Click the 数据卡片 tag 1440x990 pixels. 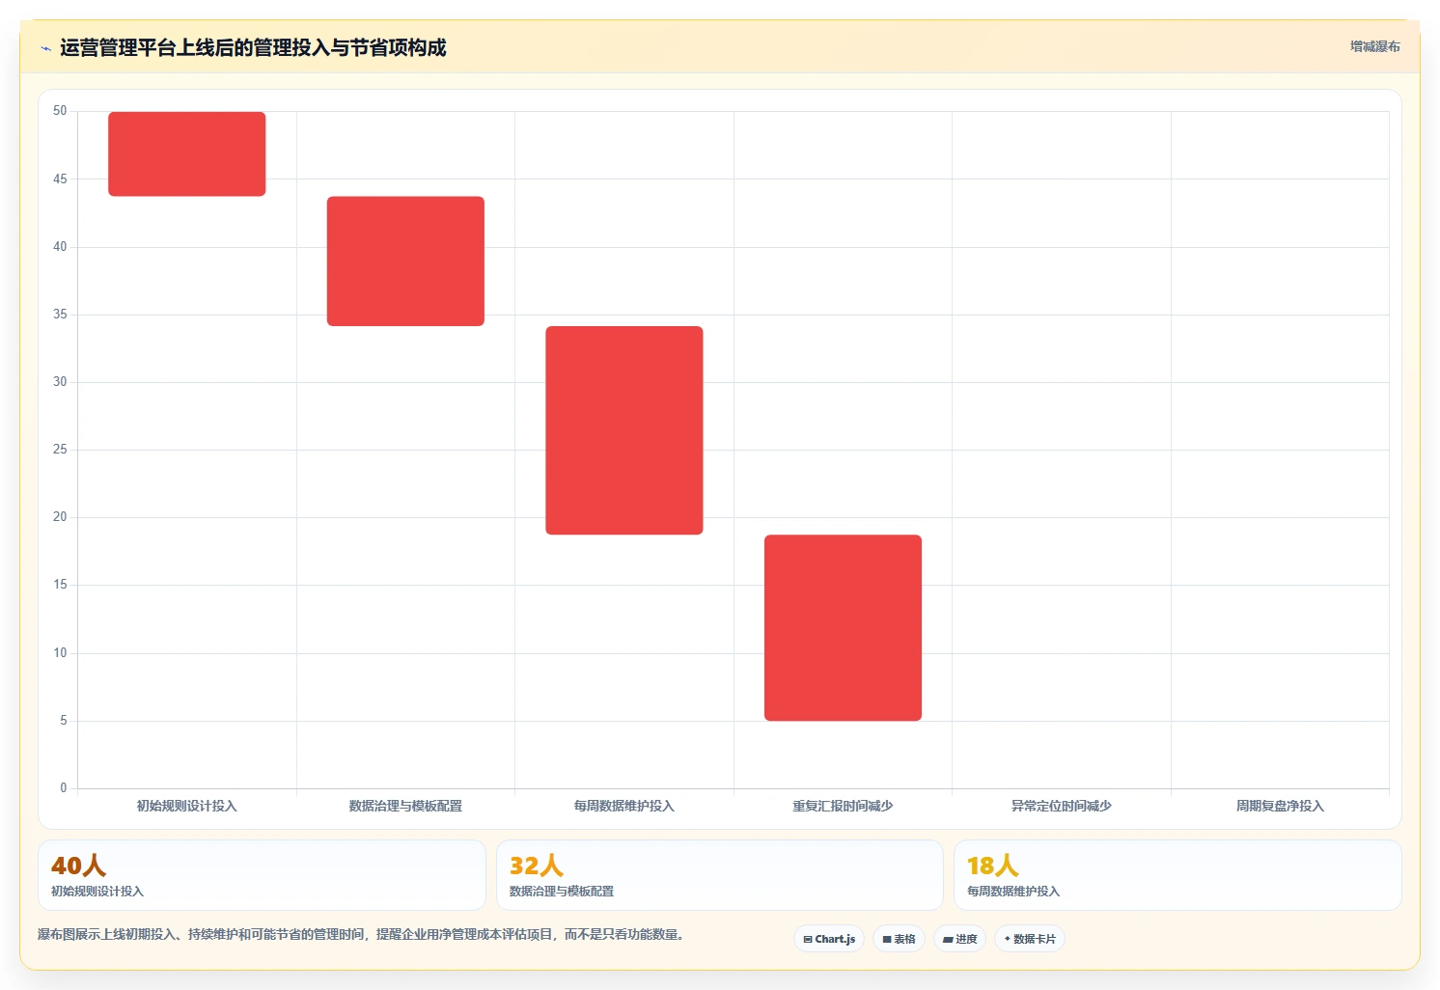pyautogui.click(x=1030, y=939)
